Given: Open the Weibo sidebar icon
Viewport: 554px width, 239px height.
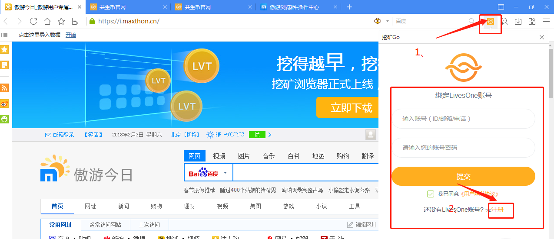Looking at the screenshot, I should click(x=4, y=103).
